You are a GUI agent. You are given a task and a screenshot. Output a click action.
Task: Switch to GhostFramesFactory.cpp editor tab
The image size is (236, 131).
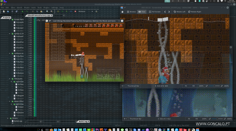pyautogui.click(x=40, y=15)
